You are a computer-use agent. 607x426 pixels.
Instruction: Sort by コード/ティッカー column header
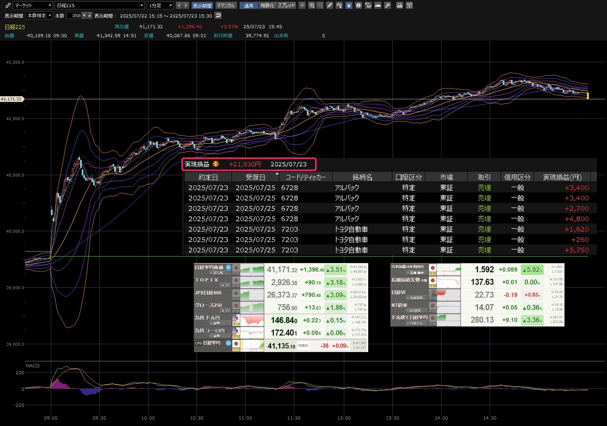click(x=306, y=177)
